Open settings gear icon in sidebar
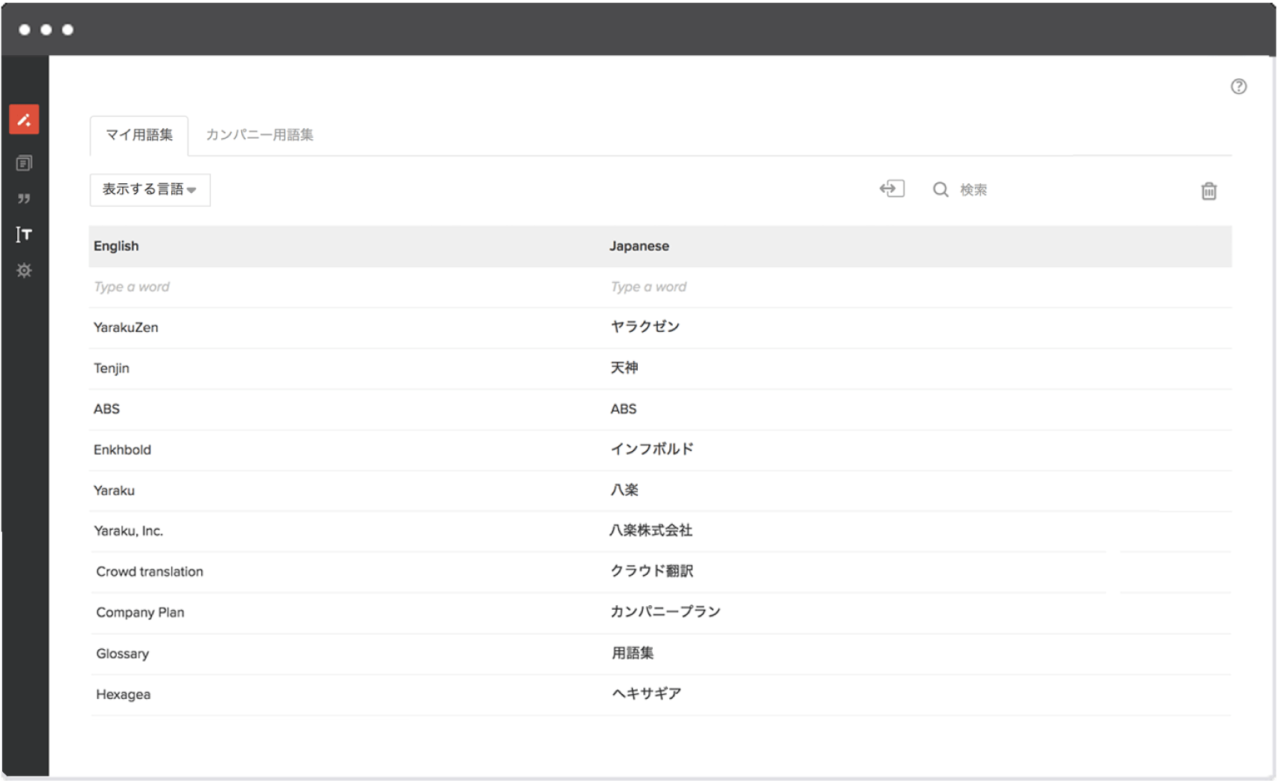The image size is (1281, 781). (x=24, y=270)
